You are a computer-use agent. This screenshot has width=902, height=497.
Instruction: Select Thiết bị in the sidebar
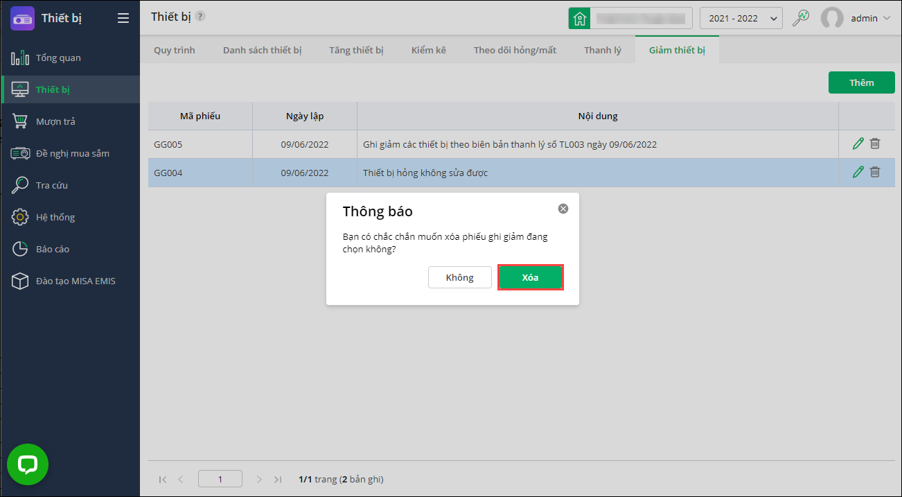(70, 89)
